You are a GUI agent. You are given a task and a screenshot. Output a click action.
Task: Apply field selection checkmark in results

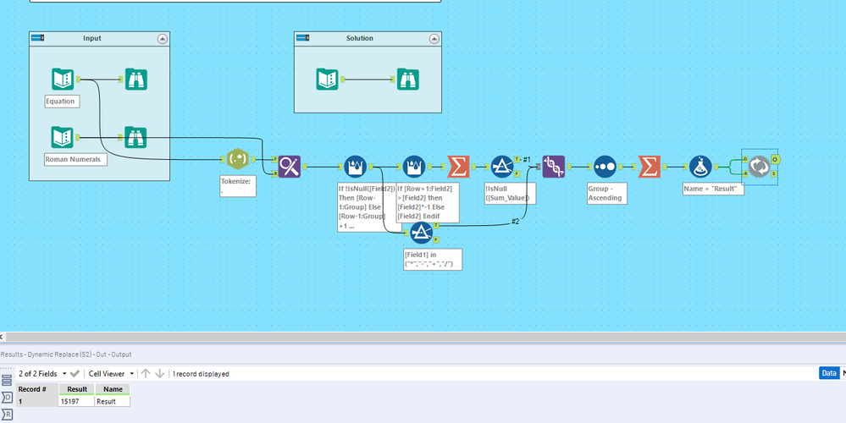pos(75,373)
